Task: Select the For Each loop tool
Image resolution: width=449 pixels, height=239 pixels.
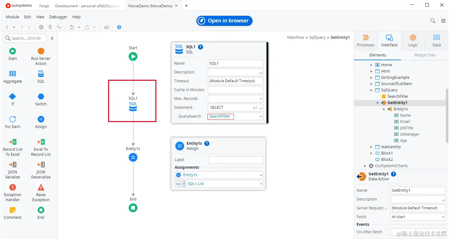Action: click(x=13, y=122)
